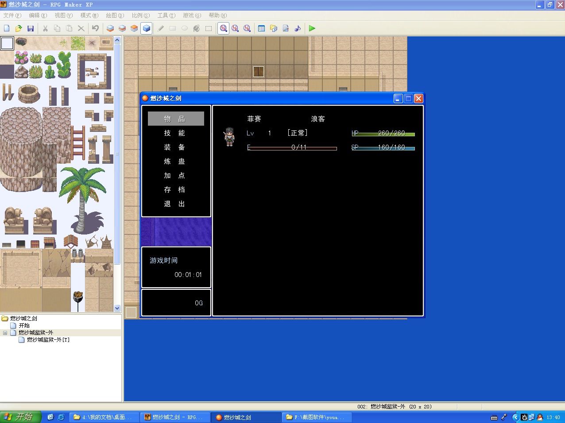Select the Flood Fill tool
This screenshot has height=423, width=565.
tap(197, 28)
